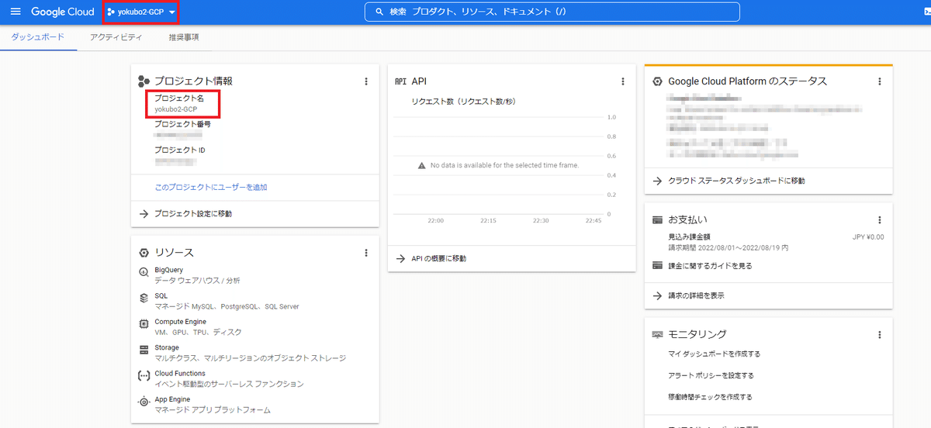Click the API card header icon
Screen dimensions: 931x428
400,81
